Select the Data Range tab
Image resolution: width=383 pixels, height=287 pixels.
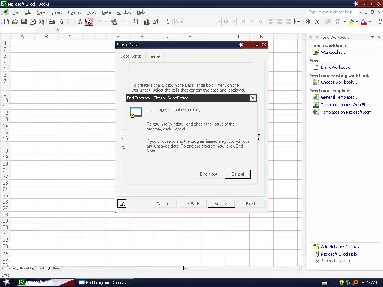[131, 56]
